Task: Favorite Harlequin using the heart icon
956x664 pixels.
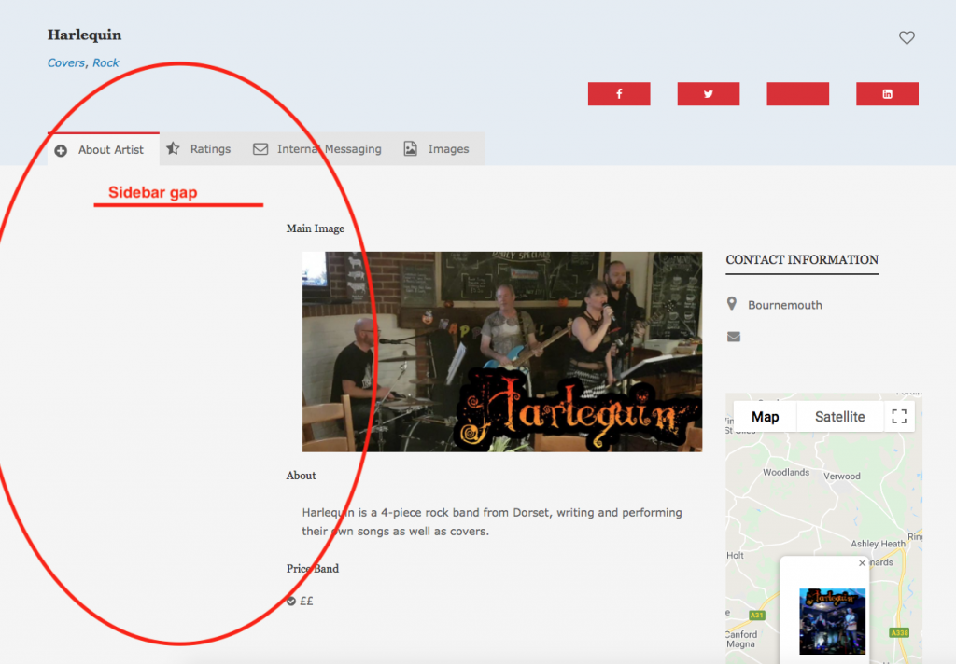Action: [x=907, y=37]
